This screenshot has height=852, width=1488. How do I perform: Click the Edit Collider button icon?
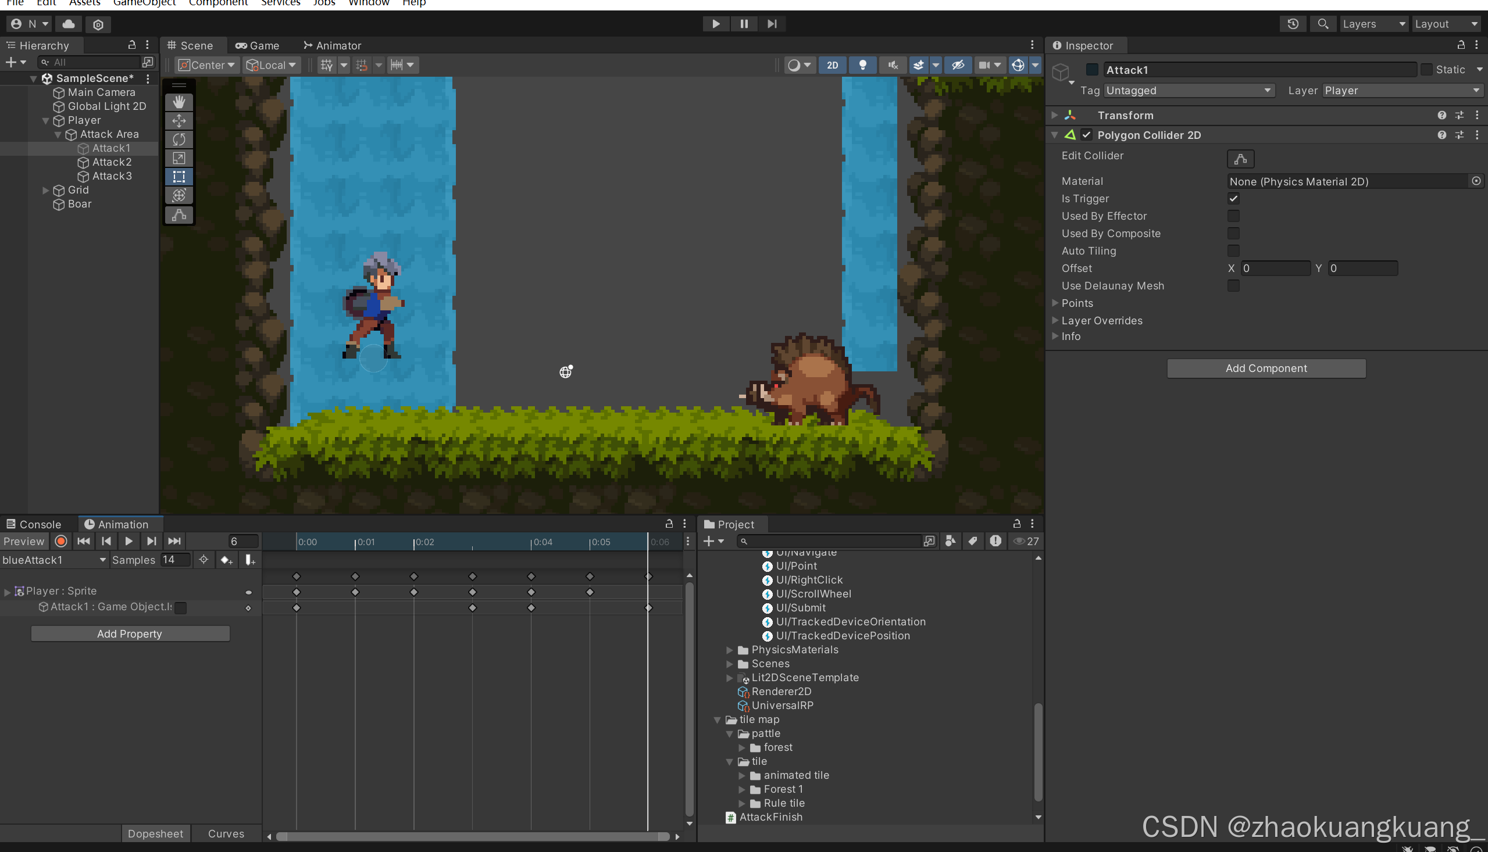(1240, 159)
